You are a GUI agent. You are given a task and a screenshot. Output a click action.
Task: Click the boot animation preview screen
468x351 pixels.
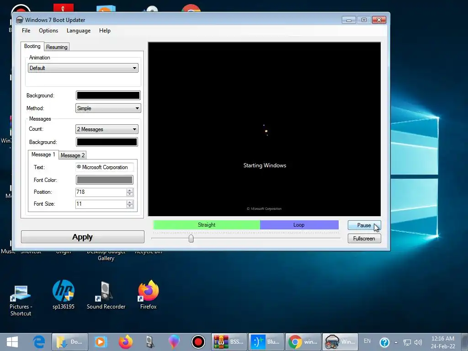click(265, 129)
